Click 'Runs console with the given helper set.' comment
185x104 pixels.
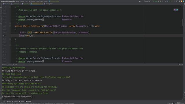coord(40,10)
